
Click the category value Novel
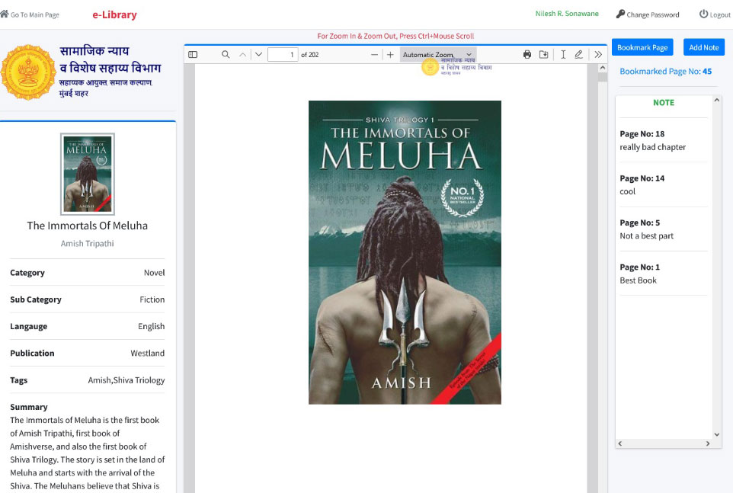tap(154, 273)
